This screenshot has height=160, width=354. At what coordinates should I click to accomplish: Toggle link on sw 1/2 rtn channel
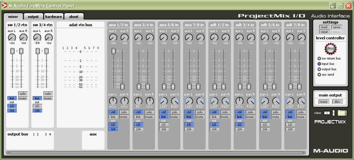tap(12, 98)
